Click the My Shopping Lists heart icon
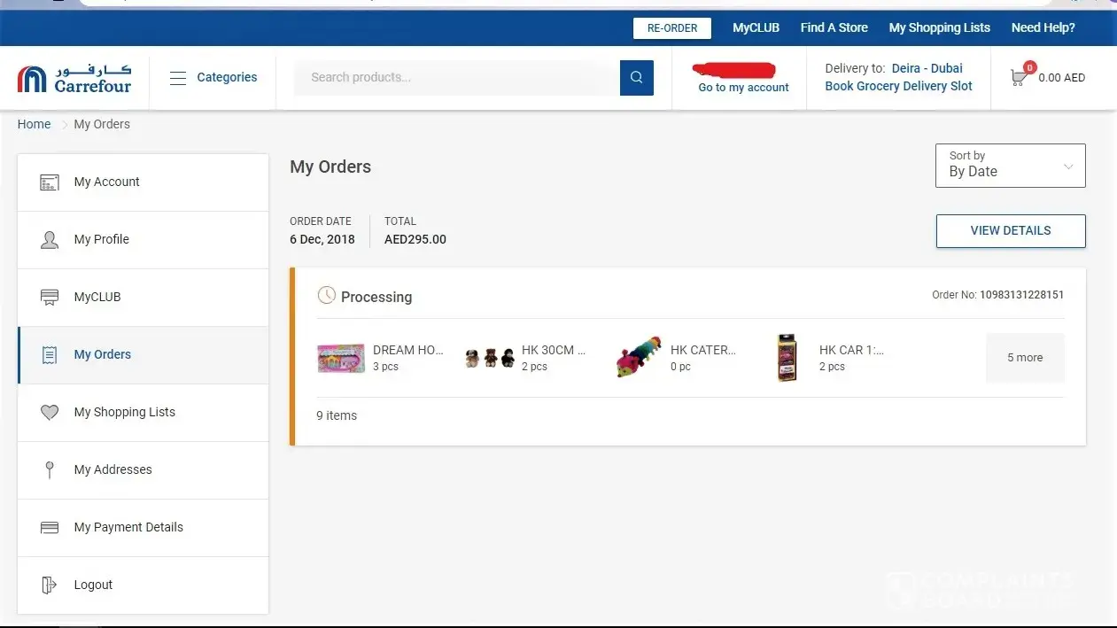The image size is (1117, 628). pos(50,413)
